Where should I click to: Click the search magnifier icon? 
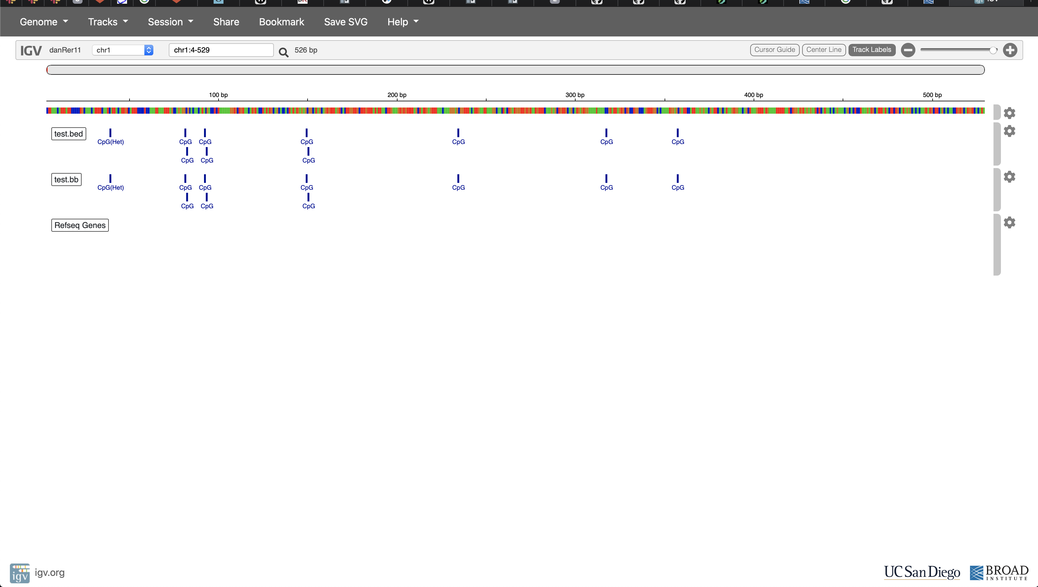tap(284, 53)
